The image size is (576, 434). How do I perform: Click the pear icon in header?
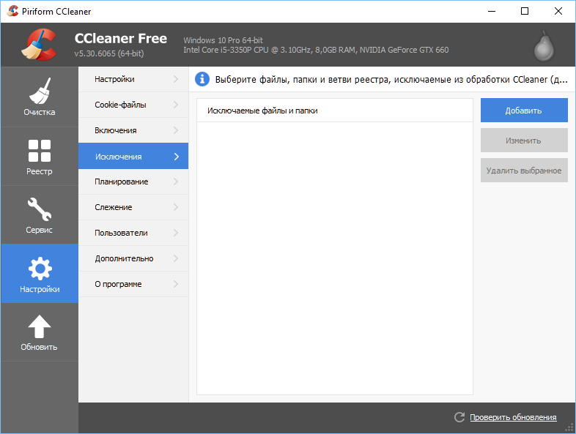tap(544, 46)
